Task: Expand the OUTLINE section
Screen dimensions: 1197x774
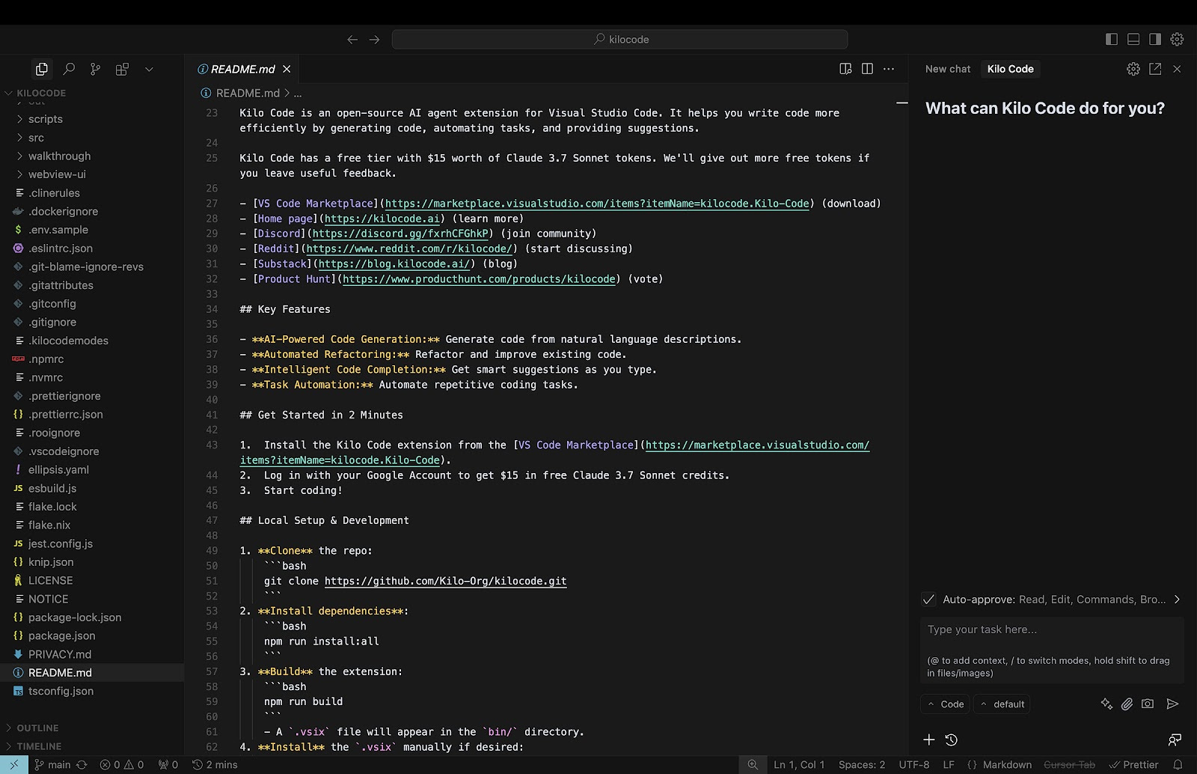Action: pos(92,728)
